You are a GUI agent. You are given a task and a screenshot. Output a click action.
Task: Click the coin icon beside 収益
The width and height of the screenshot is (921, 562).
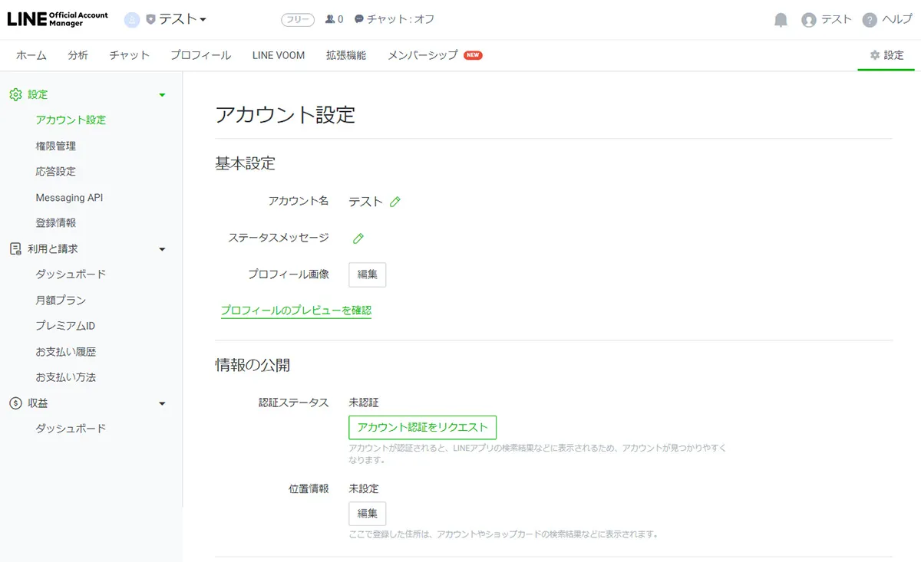pyautogui.click(x=14, y=403)
